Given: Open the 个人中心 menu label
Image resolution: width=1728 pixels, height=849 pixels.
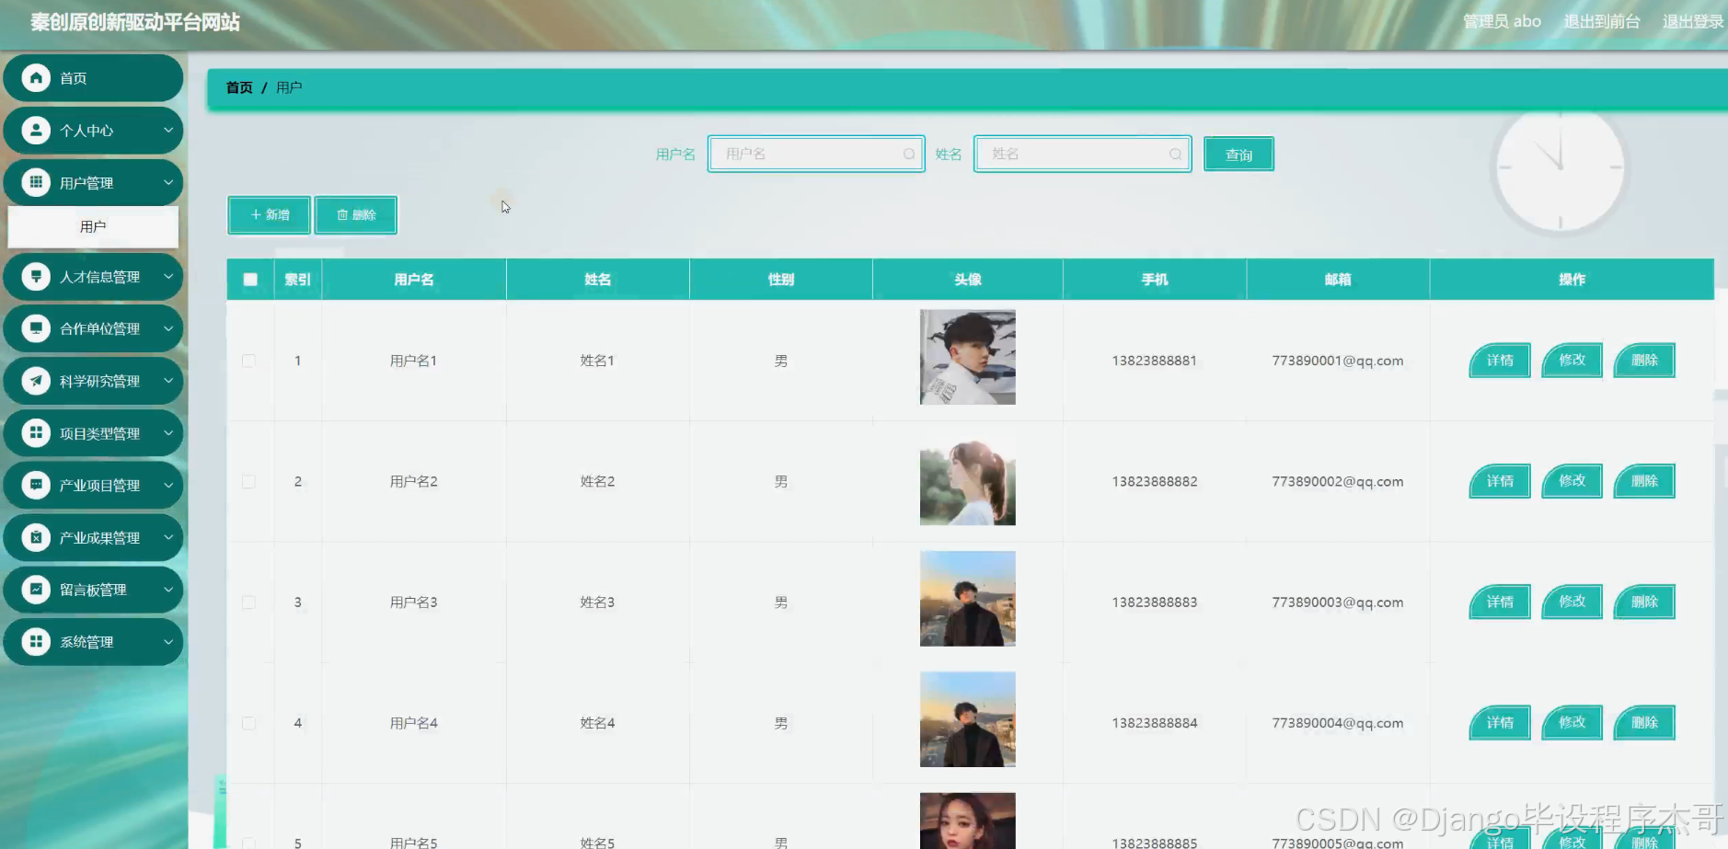Looking at the screenshot, I should point(86,131).
